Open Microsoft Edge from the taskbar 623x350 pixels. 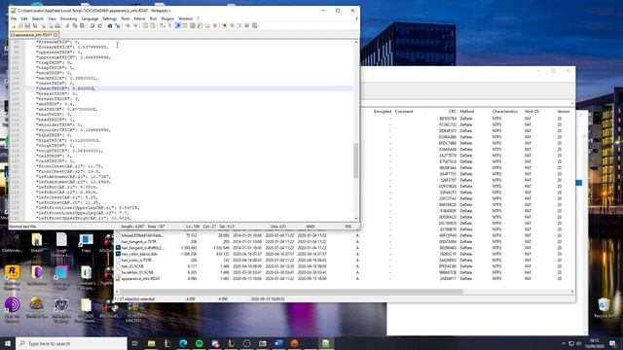183,343
